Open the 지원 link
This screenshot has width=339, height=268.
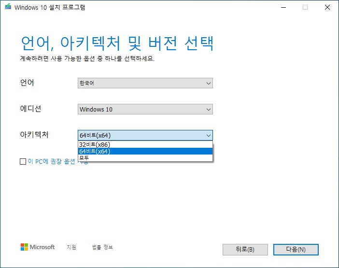[x=71, y=247]
